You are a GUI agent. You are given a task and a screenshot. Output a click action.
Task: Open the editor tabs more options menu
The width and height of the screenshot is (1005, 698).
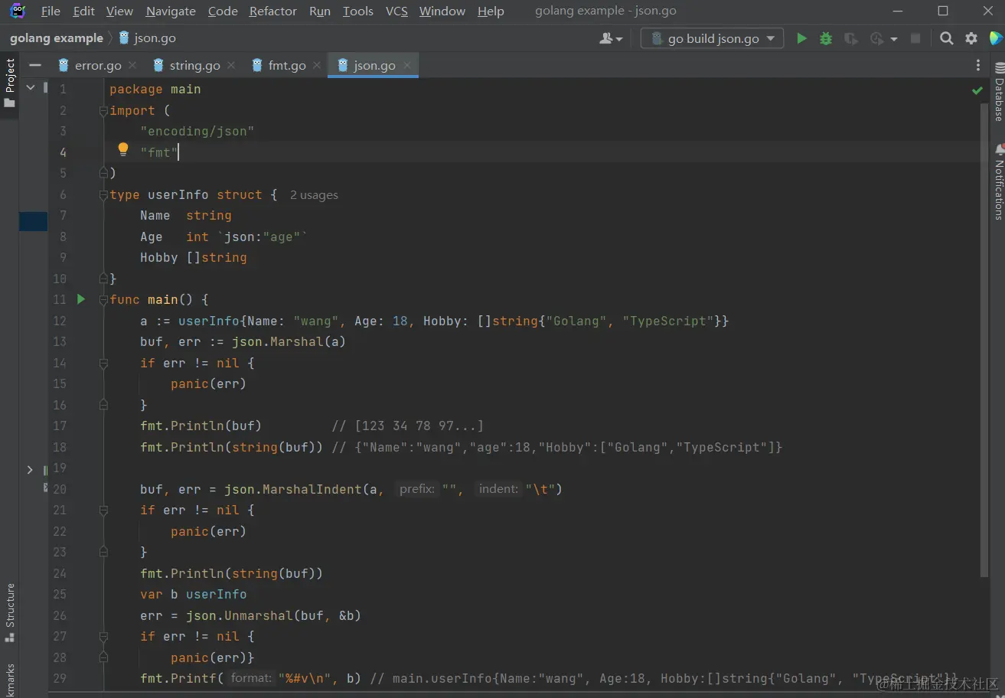coord(978,66)
